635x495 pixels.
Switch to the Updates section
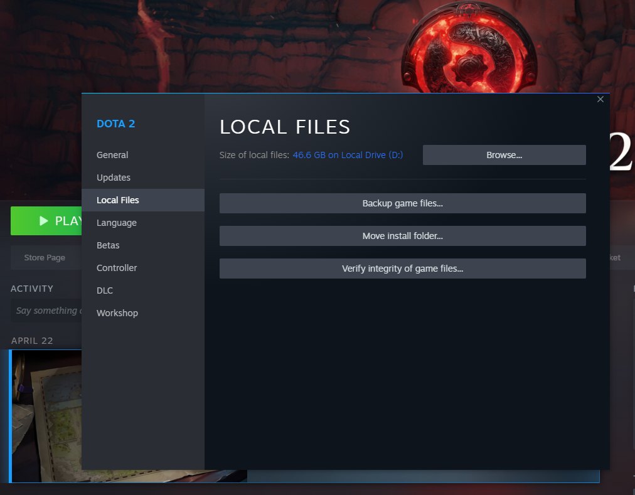point(143,178)
